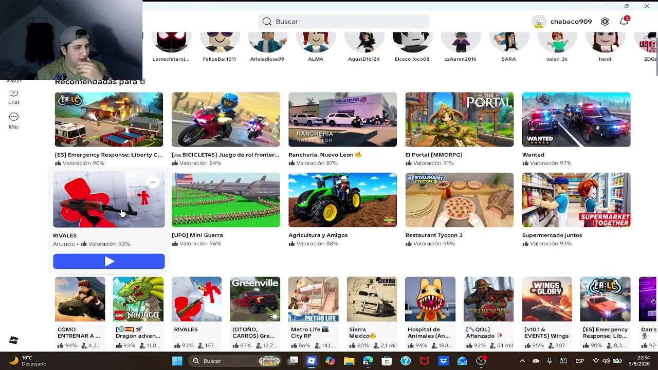The image size is (658, 370).
Task: Open Microsoft Store from the taskbar
Action: tap(387, 361)
